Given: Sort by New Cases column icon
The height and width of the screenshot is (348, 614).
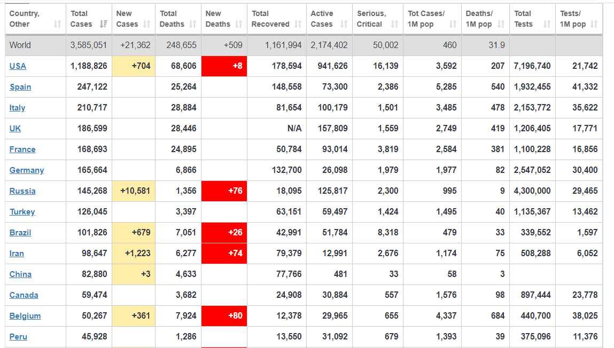Looking at the screenshot, I should pos(147,24).
